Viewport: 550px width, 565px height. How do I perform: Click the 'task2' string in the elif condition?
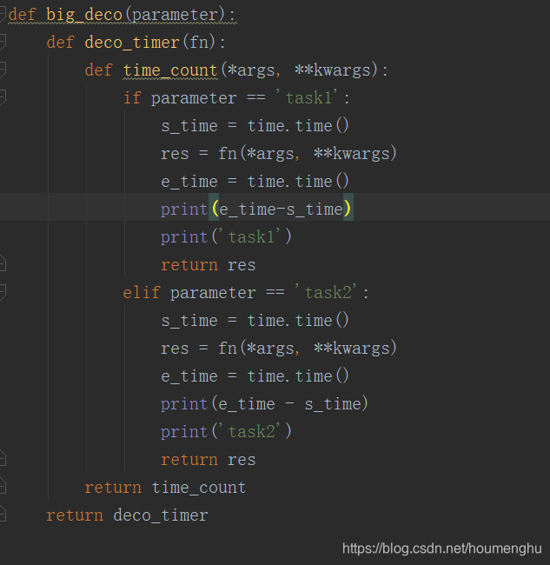click(326, 292)
